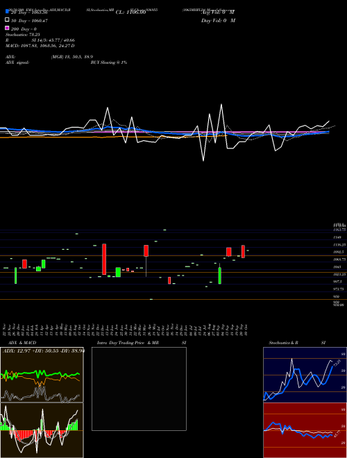
Task: Click the 'Day Vol: 0 M' text
Action: coord(218,21)
